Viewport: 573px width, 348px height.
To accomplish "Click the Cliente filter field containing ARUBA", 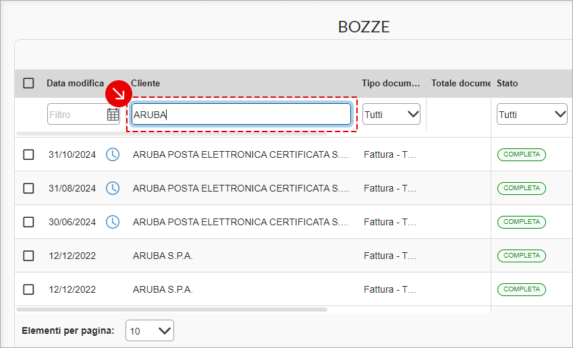I will [x=241, y=114].
